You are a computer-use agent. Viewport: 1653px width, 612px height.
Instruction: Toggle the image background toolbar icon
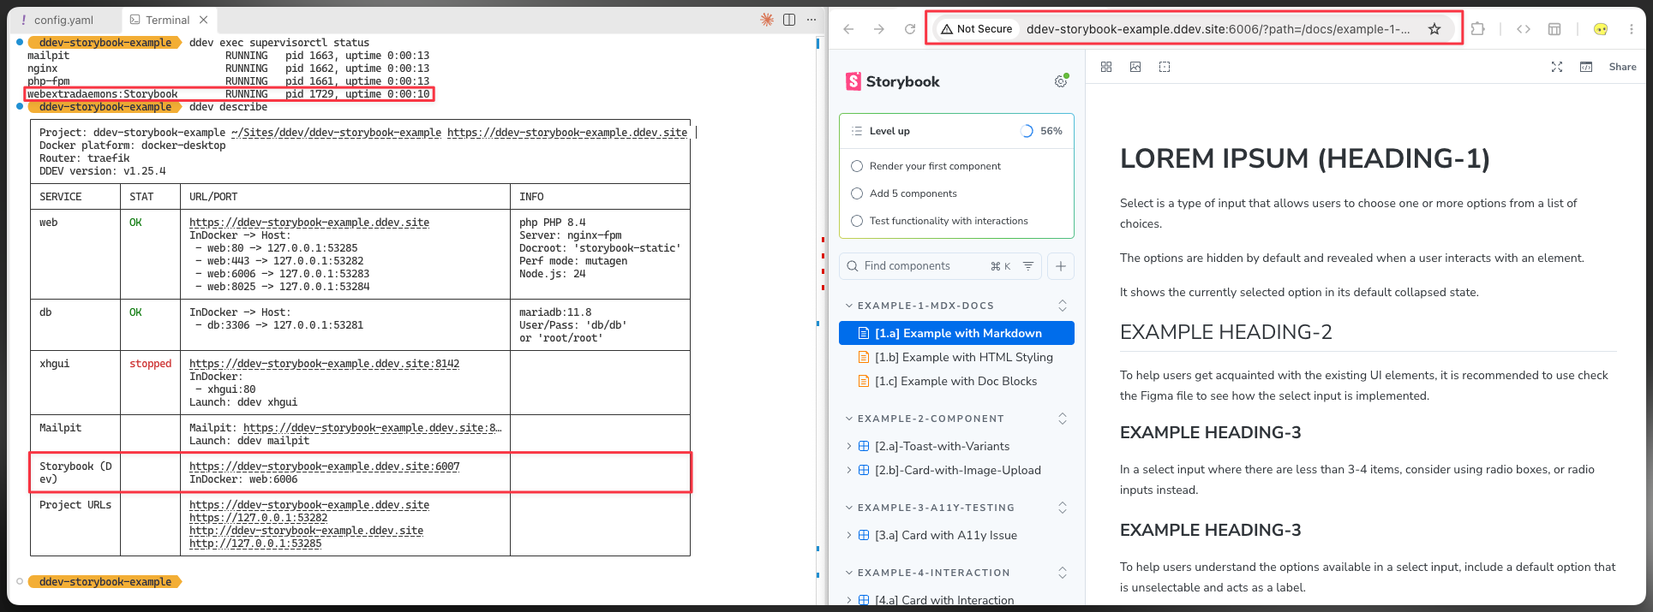pyautogui.click(x=1135, y=67)
